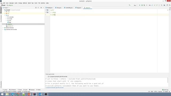Click the folder gutter icon beside /.idea
Viewport: 171px width, 96px height.
pos(48,12)
